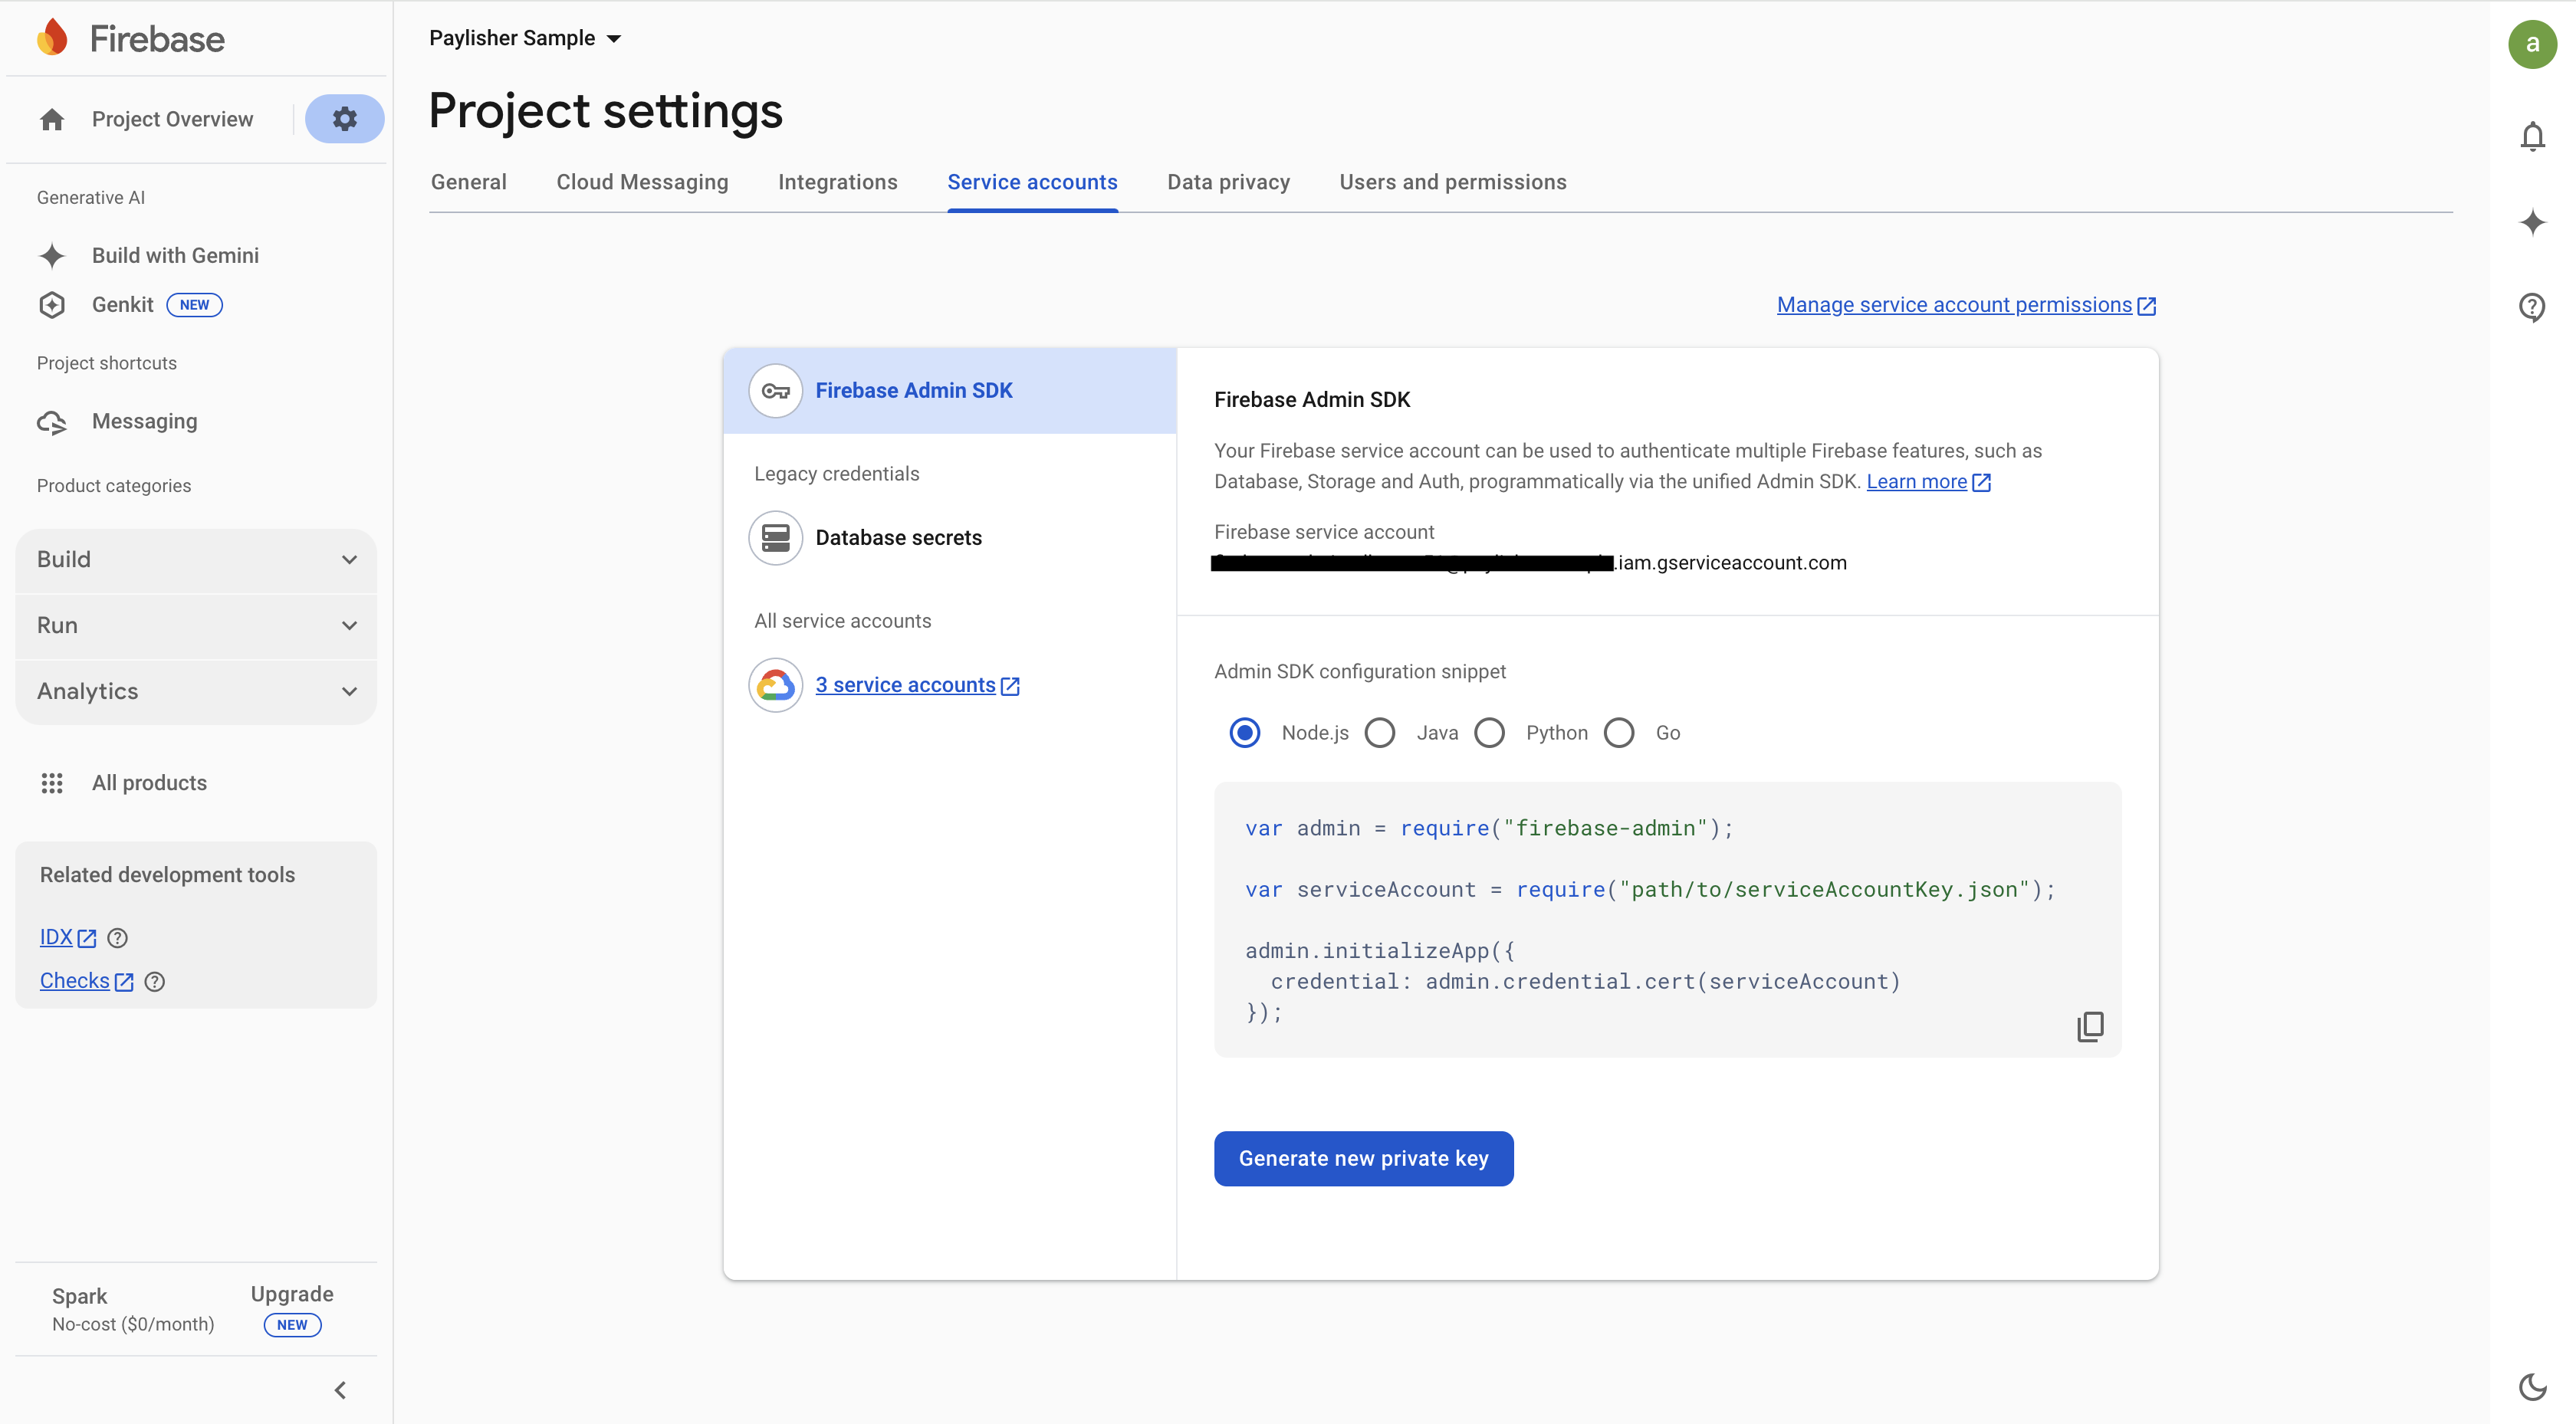
Task: Click the Firebase flame logo
Action: pyautogui.click(x=52, y=38)
